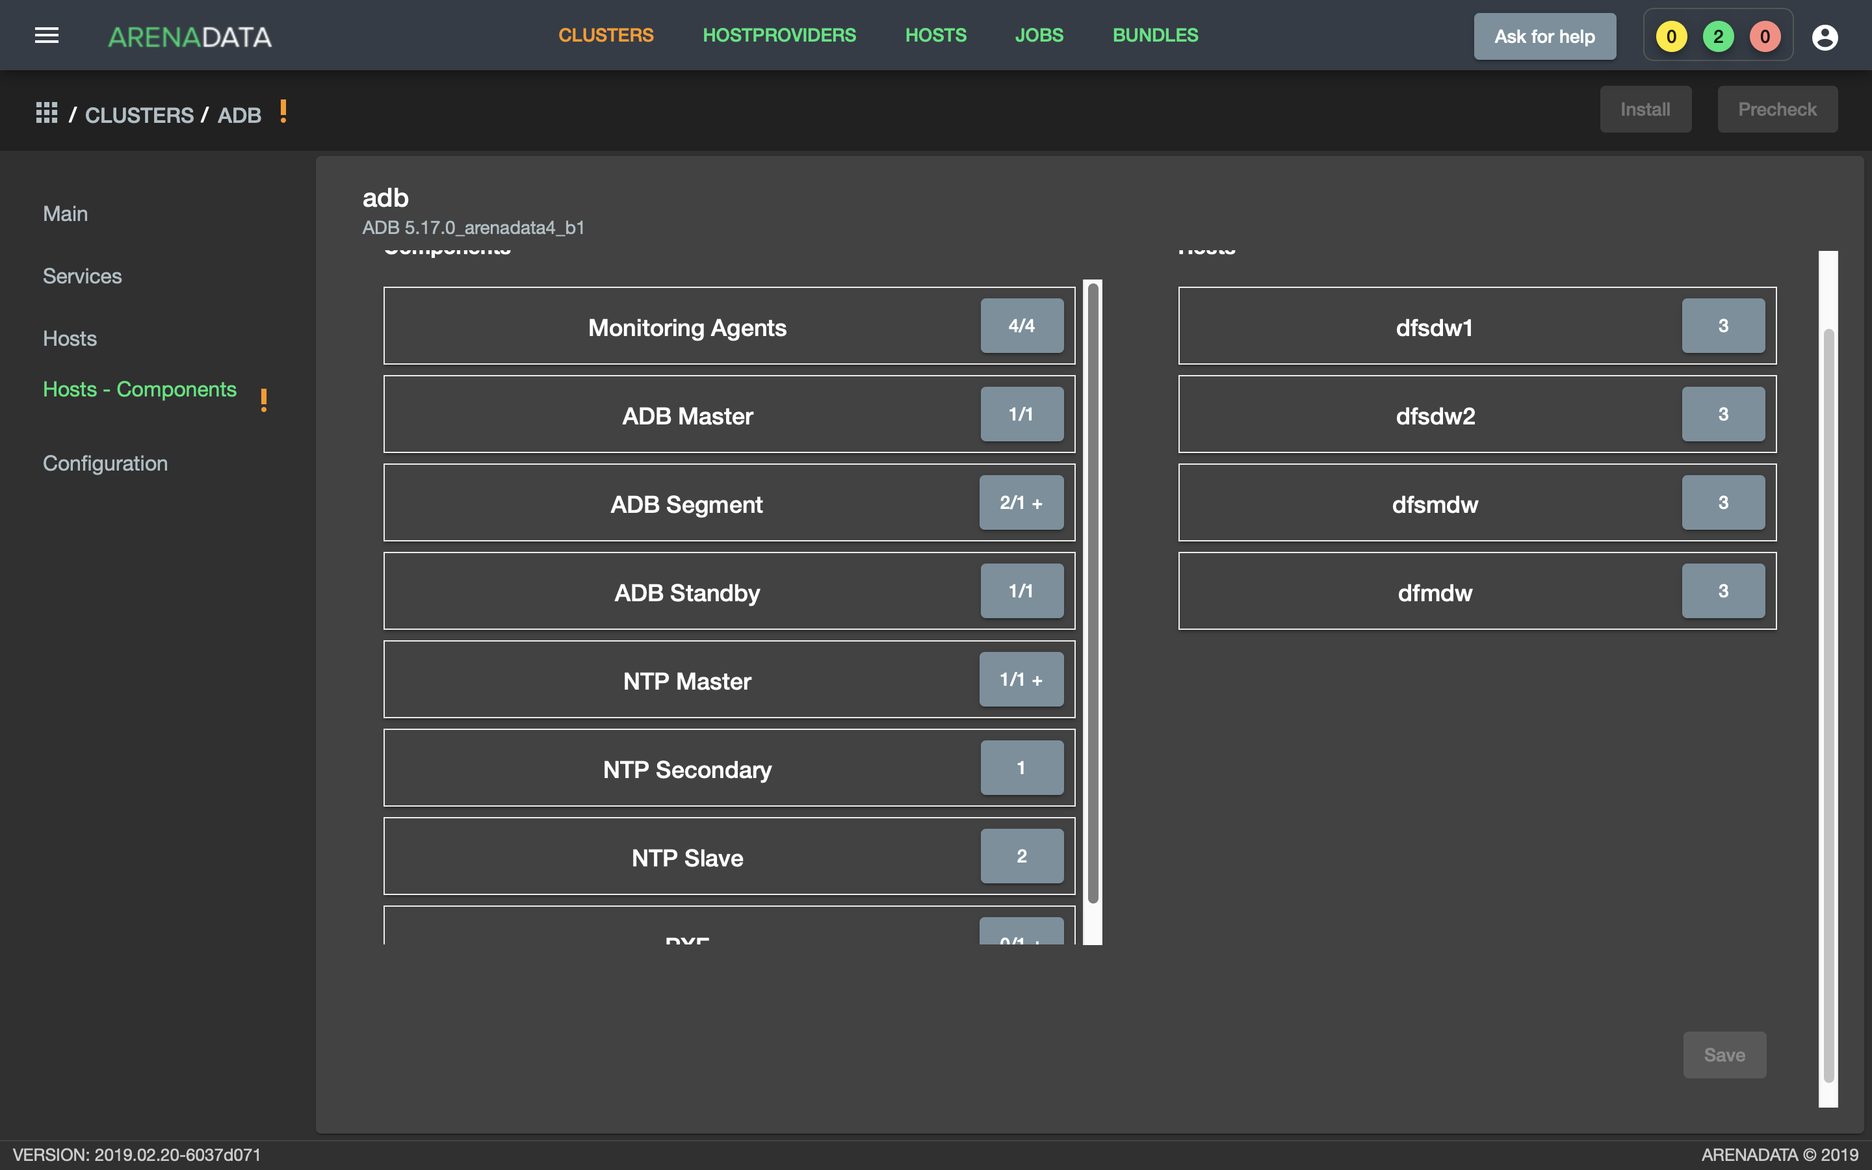This screenshot has width=1872, height=1170.
Task: Expand dfsdw1 host count badge
Action: 1722,326
